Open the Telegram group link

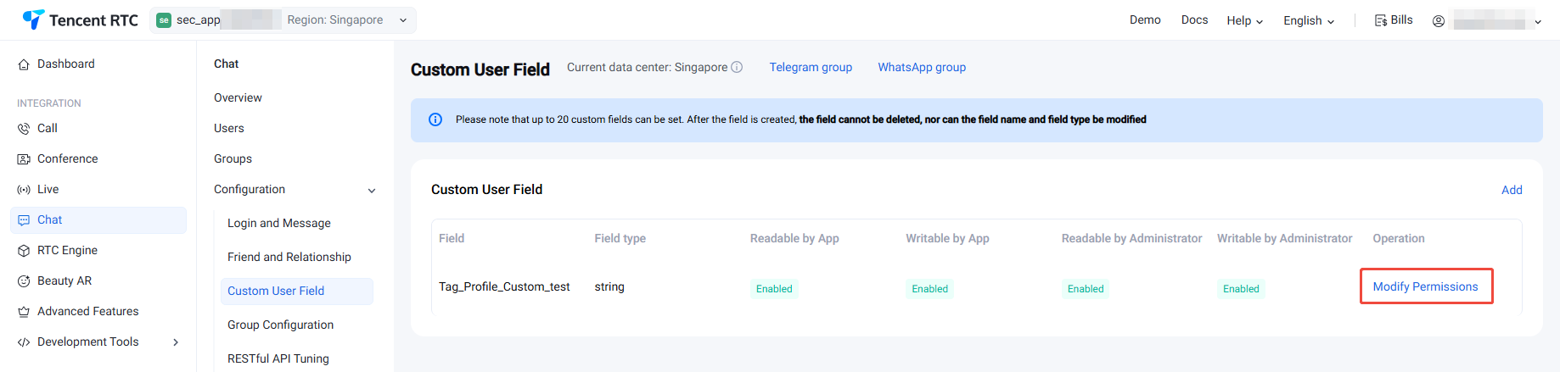(x=811, y=67)
